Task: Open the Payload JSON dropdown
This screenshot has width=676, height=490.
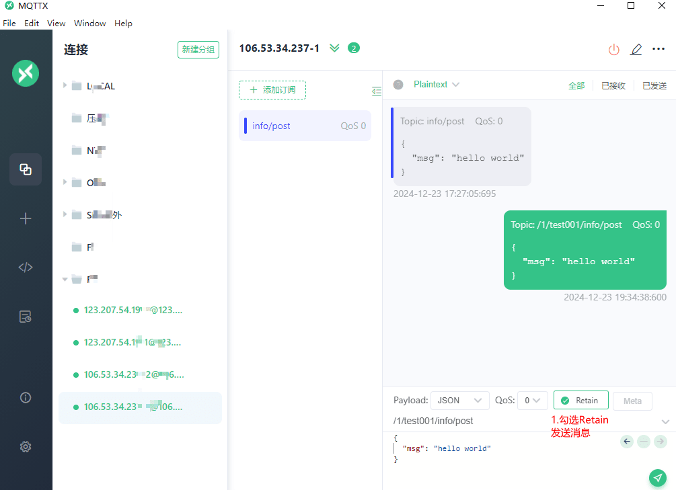Action: [459, 401]
